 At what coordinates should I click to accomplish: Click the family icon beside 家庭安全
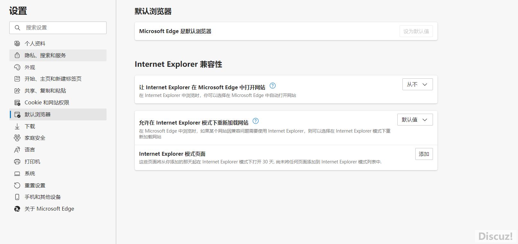click(x=17, y=138)
